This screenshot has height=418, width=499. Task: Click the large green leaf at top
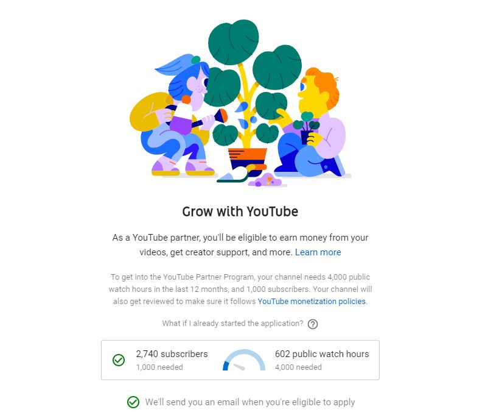233,42
